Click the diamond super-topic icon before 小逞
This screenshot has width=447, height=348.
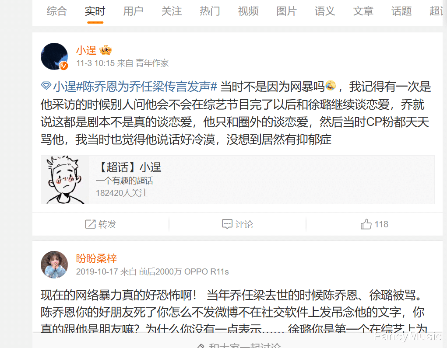pos(46,85)
